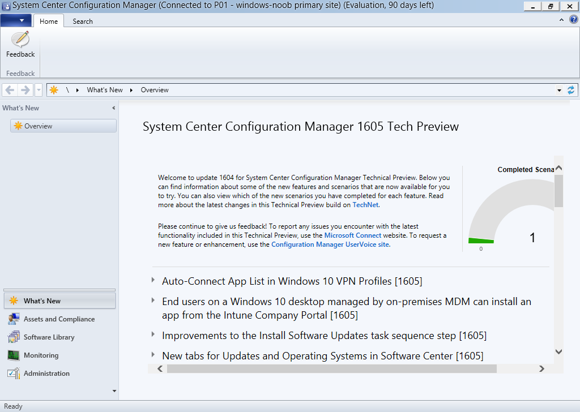
Task: Expand Improvements to Install Software Updates step
Action: (x=153, y=334)
